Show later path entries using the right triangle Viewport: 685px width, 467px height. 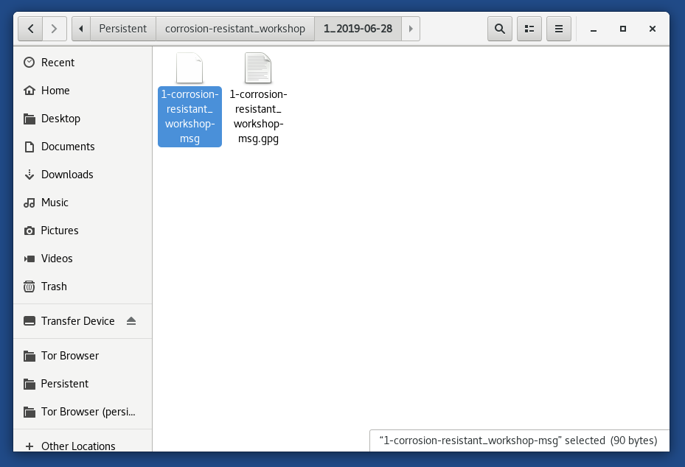pos(411,29)
